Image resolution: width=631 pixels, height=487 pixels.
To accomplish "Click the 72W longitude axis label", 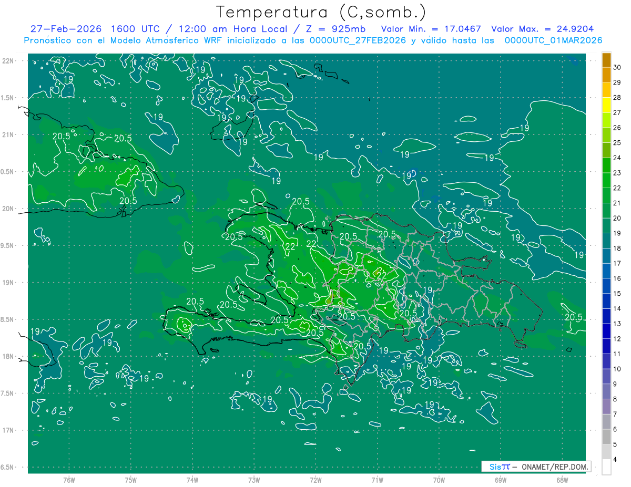I will click(x=315, y=480).
